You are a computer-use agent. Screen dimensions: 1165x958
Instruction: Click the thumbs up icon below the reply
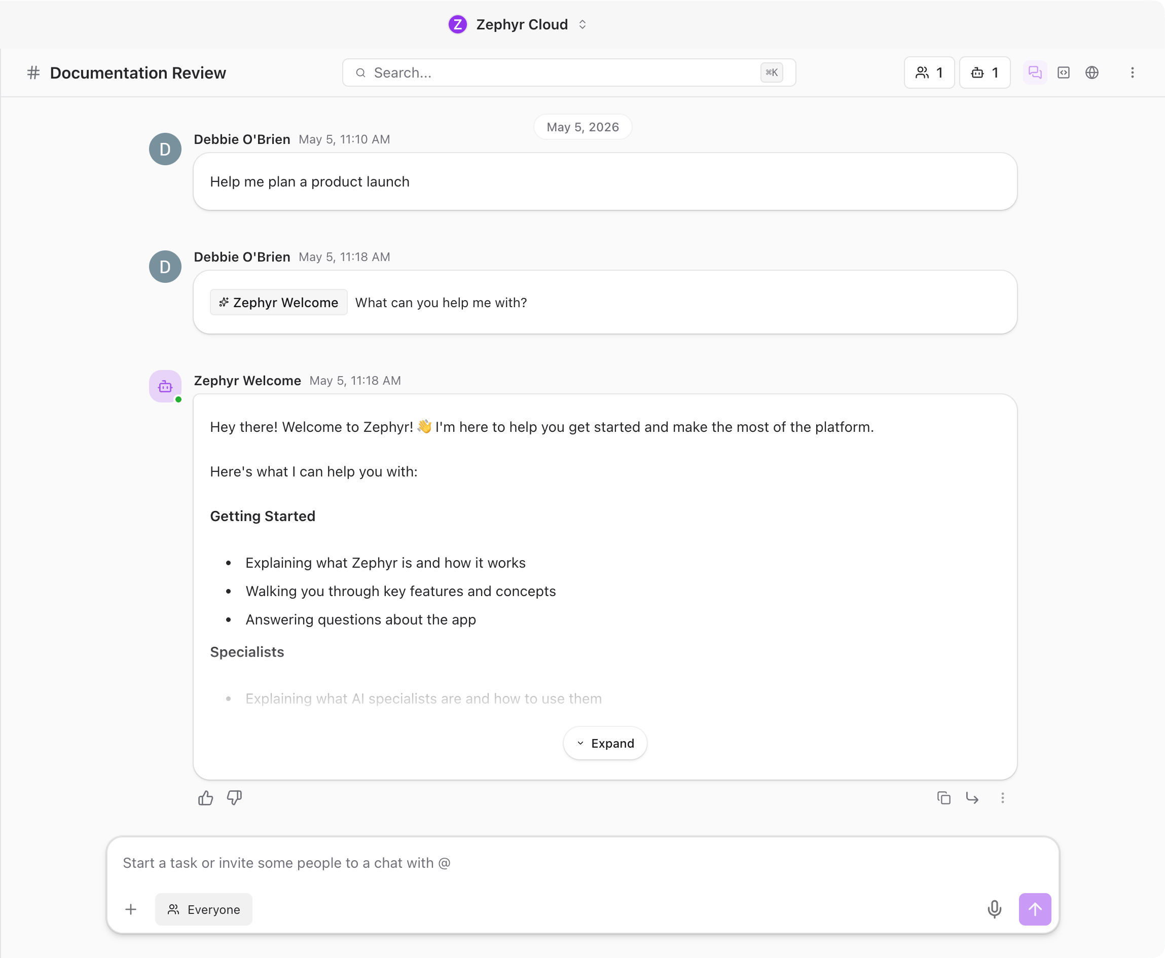(x=205, y=798)
